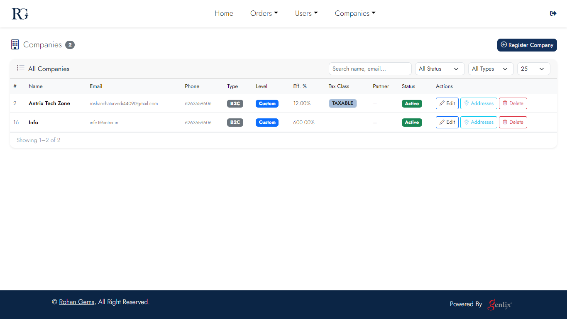Go to the Home page
Screen dimensions: 567x319
point(224,13)
